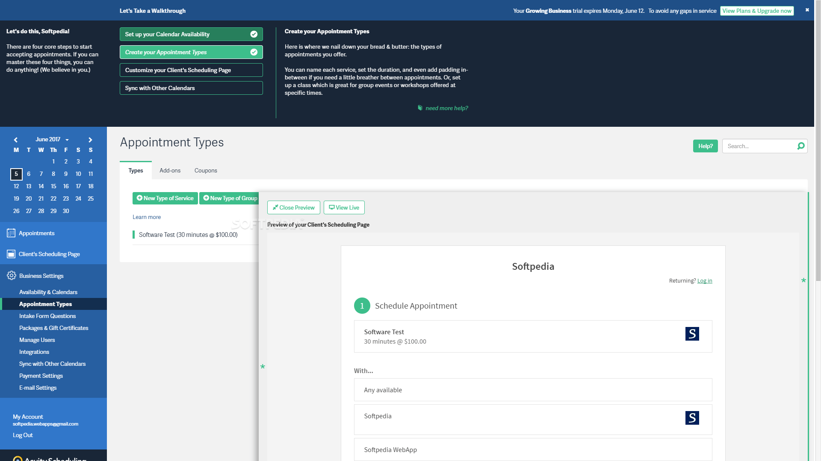The width and height of the screenshot is (821, 461).
Task: Switch to the Add-ons tab
Action: tap(170, 170)
